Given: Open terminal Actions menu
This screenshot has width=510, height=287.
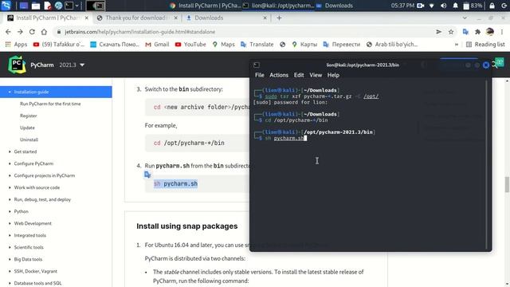Looking at the screenshot, I should point(279,75).
